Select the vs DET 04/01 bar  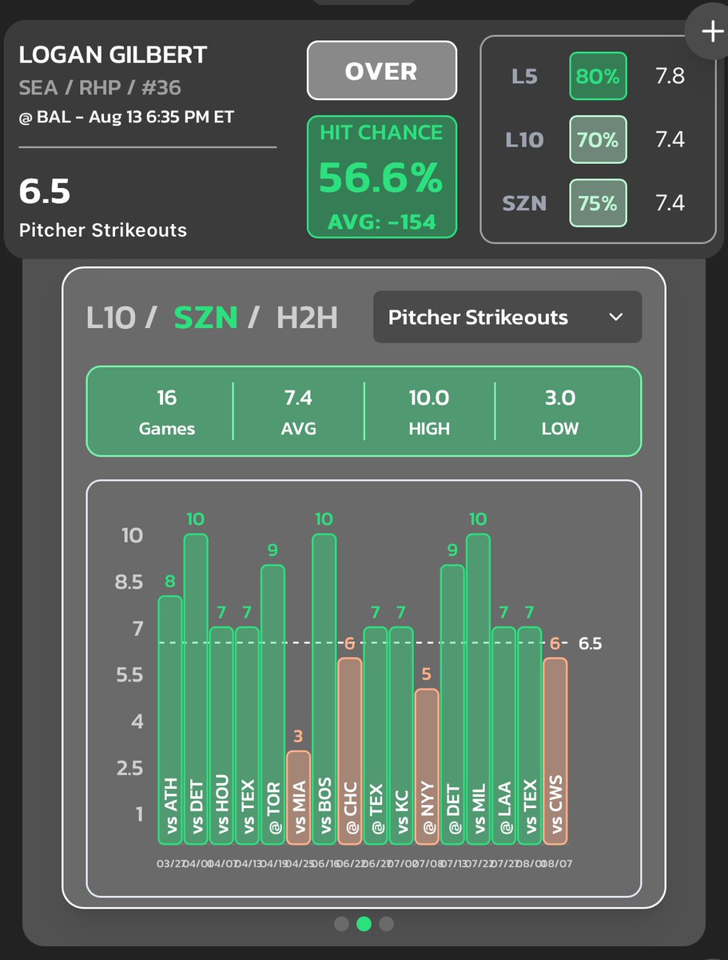click(x=196, y=689)
